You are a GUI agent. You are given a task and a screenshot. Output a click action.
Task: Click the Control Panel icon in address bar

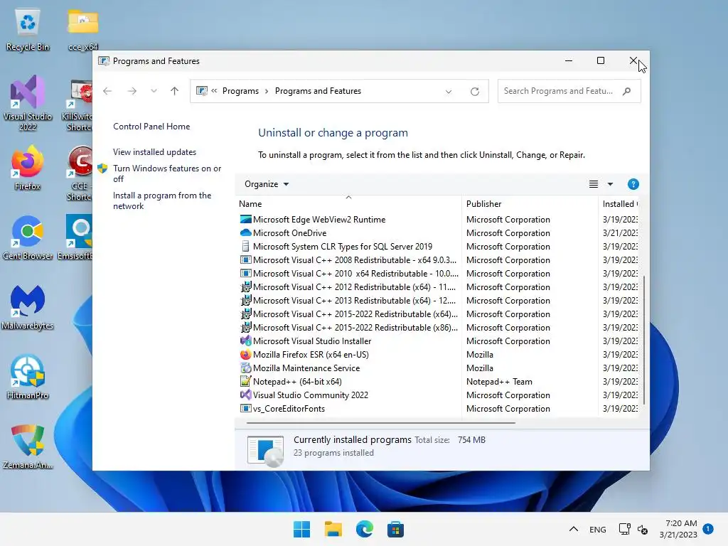(201, 91)
